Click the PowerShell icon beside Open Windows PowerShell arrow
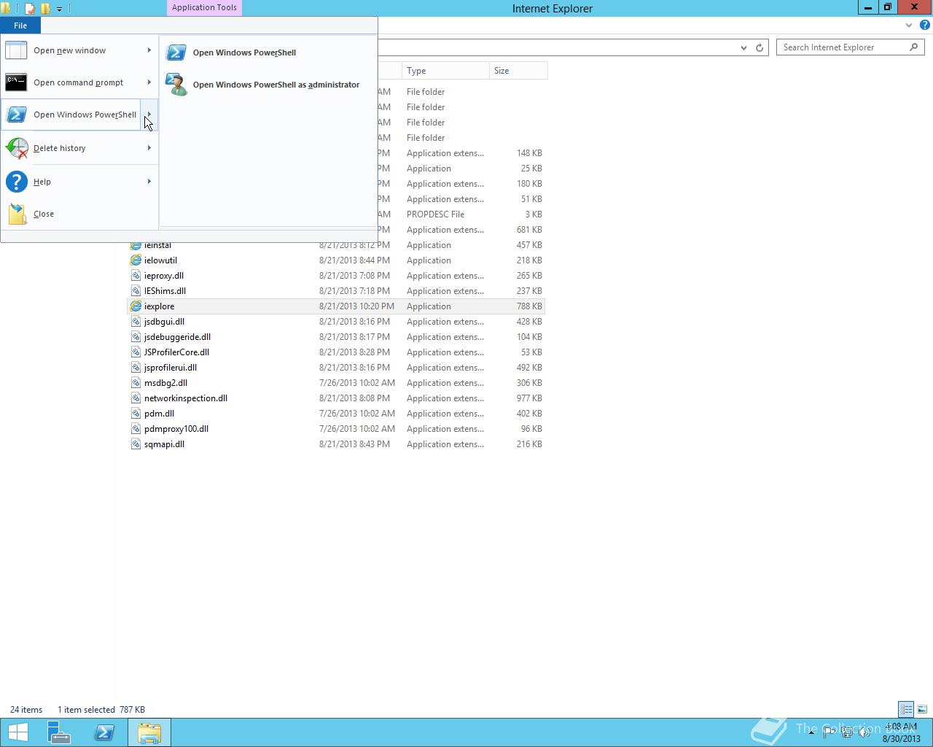Screen dimensions: 933x747 pyautogui.click(x=16, y=115)
